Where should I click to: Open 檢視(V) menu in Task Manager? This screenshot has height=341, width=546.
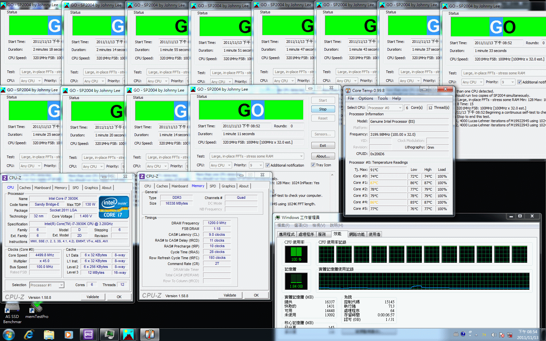point(318,225)
